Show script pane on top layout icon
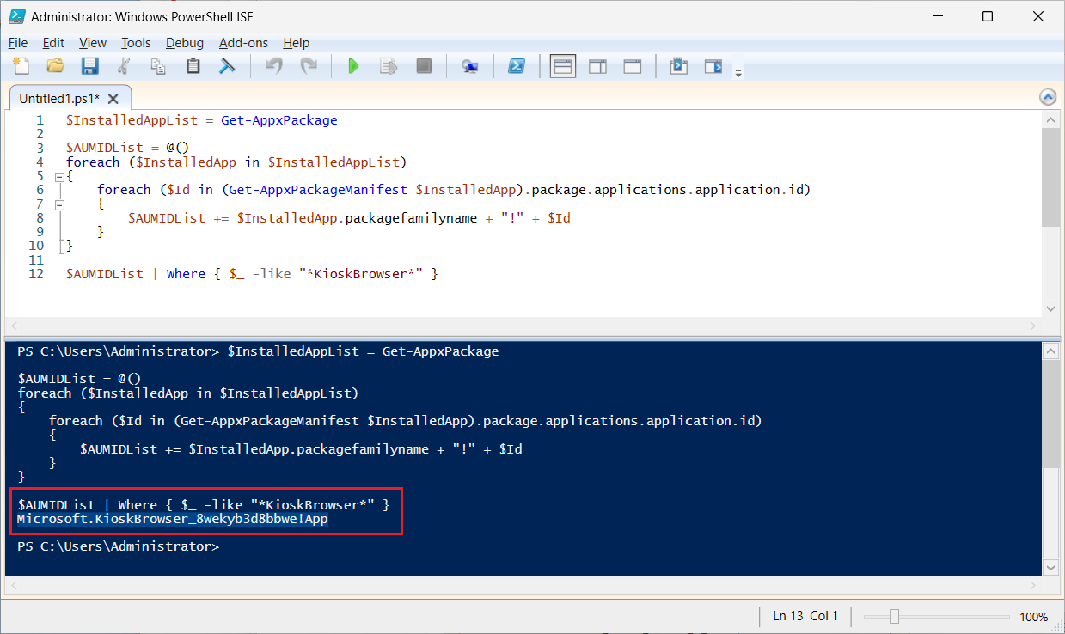 (563, 66)
